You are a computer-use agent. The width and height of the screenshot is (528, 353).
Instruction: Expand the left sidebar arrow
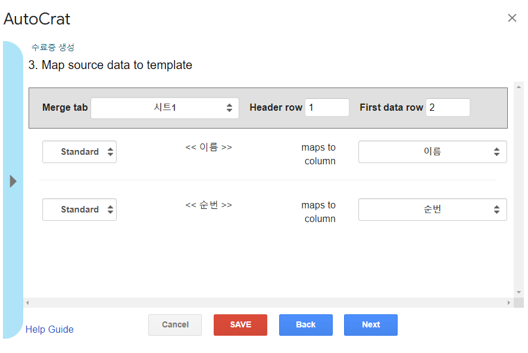(13, 182)
